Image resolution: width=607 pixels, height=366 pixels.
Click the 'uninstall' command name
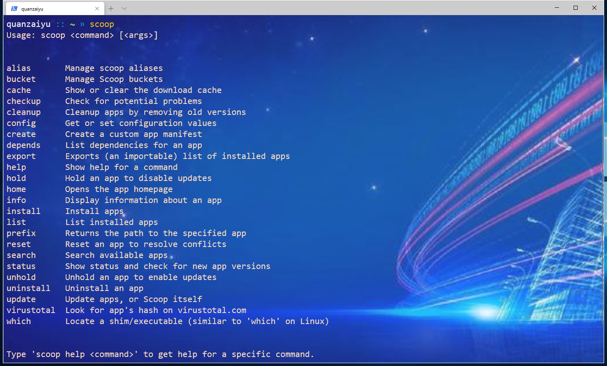pyautogui.click(x=29, y=288)
